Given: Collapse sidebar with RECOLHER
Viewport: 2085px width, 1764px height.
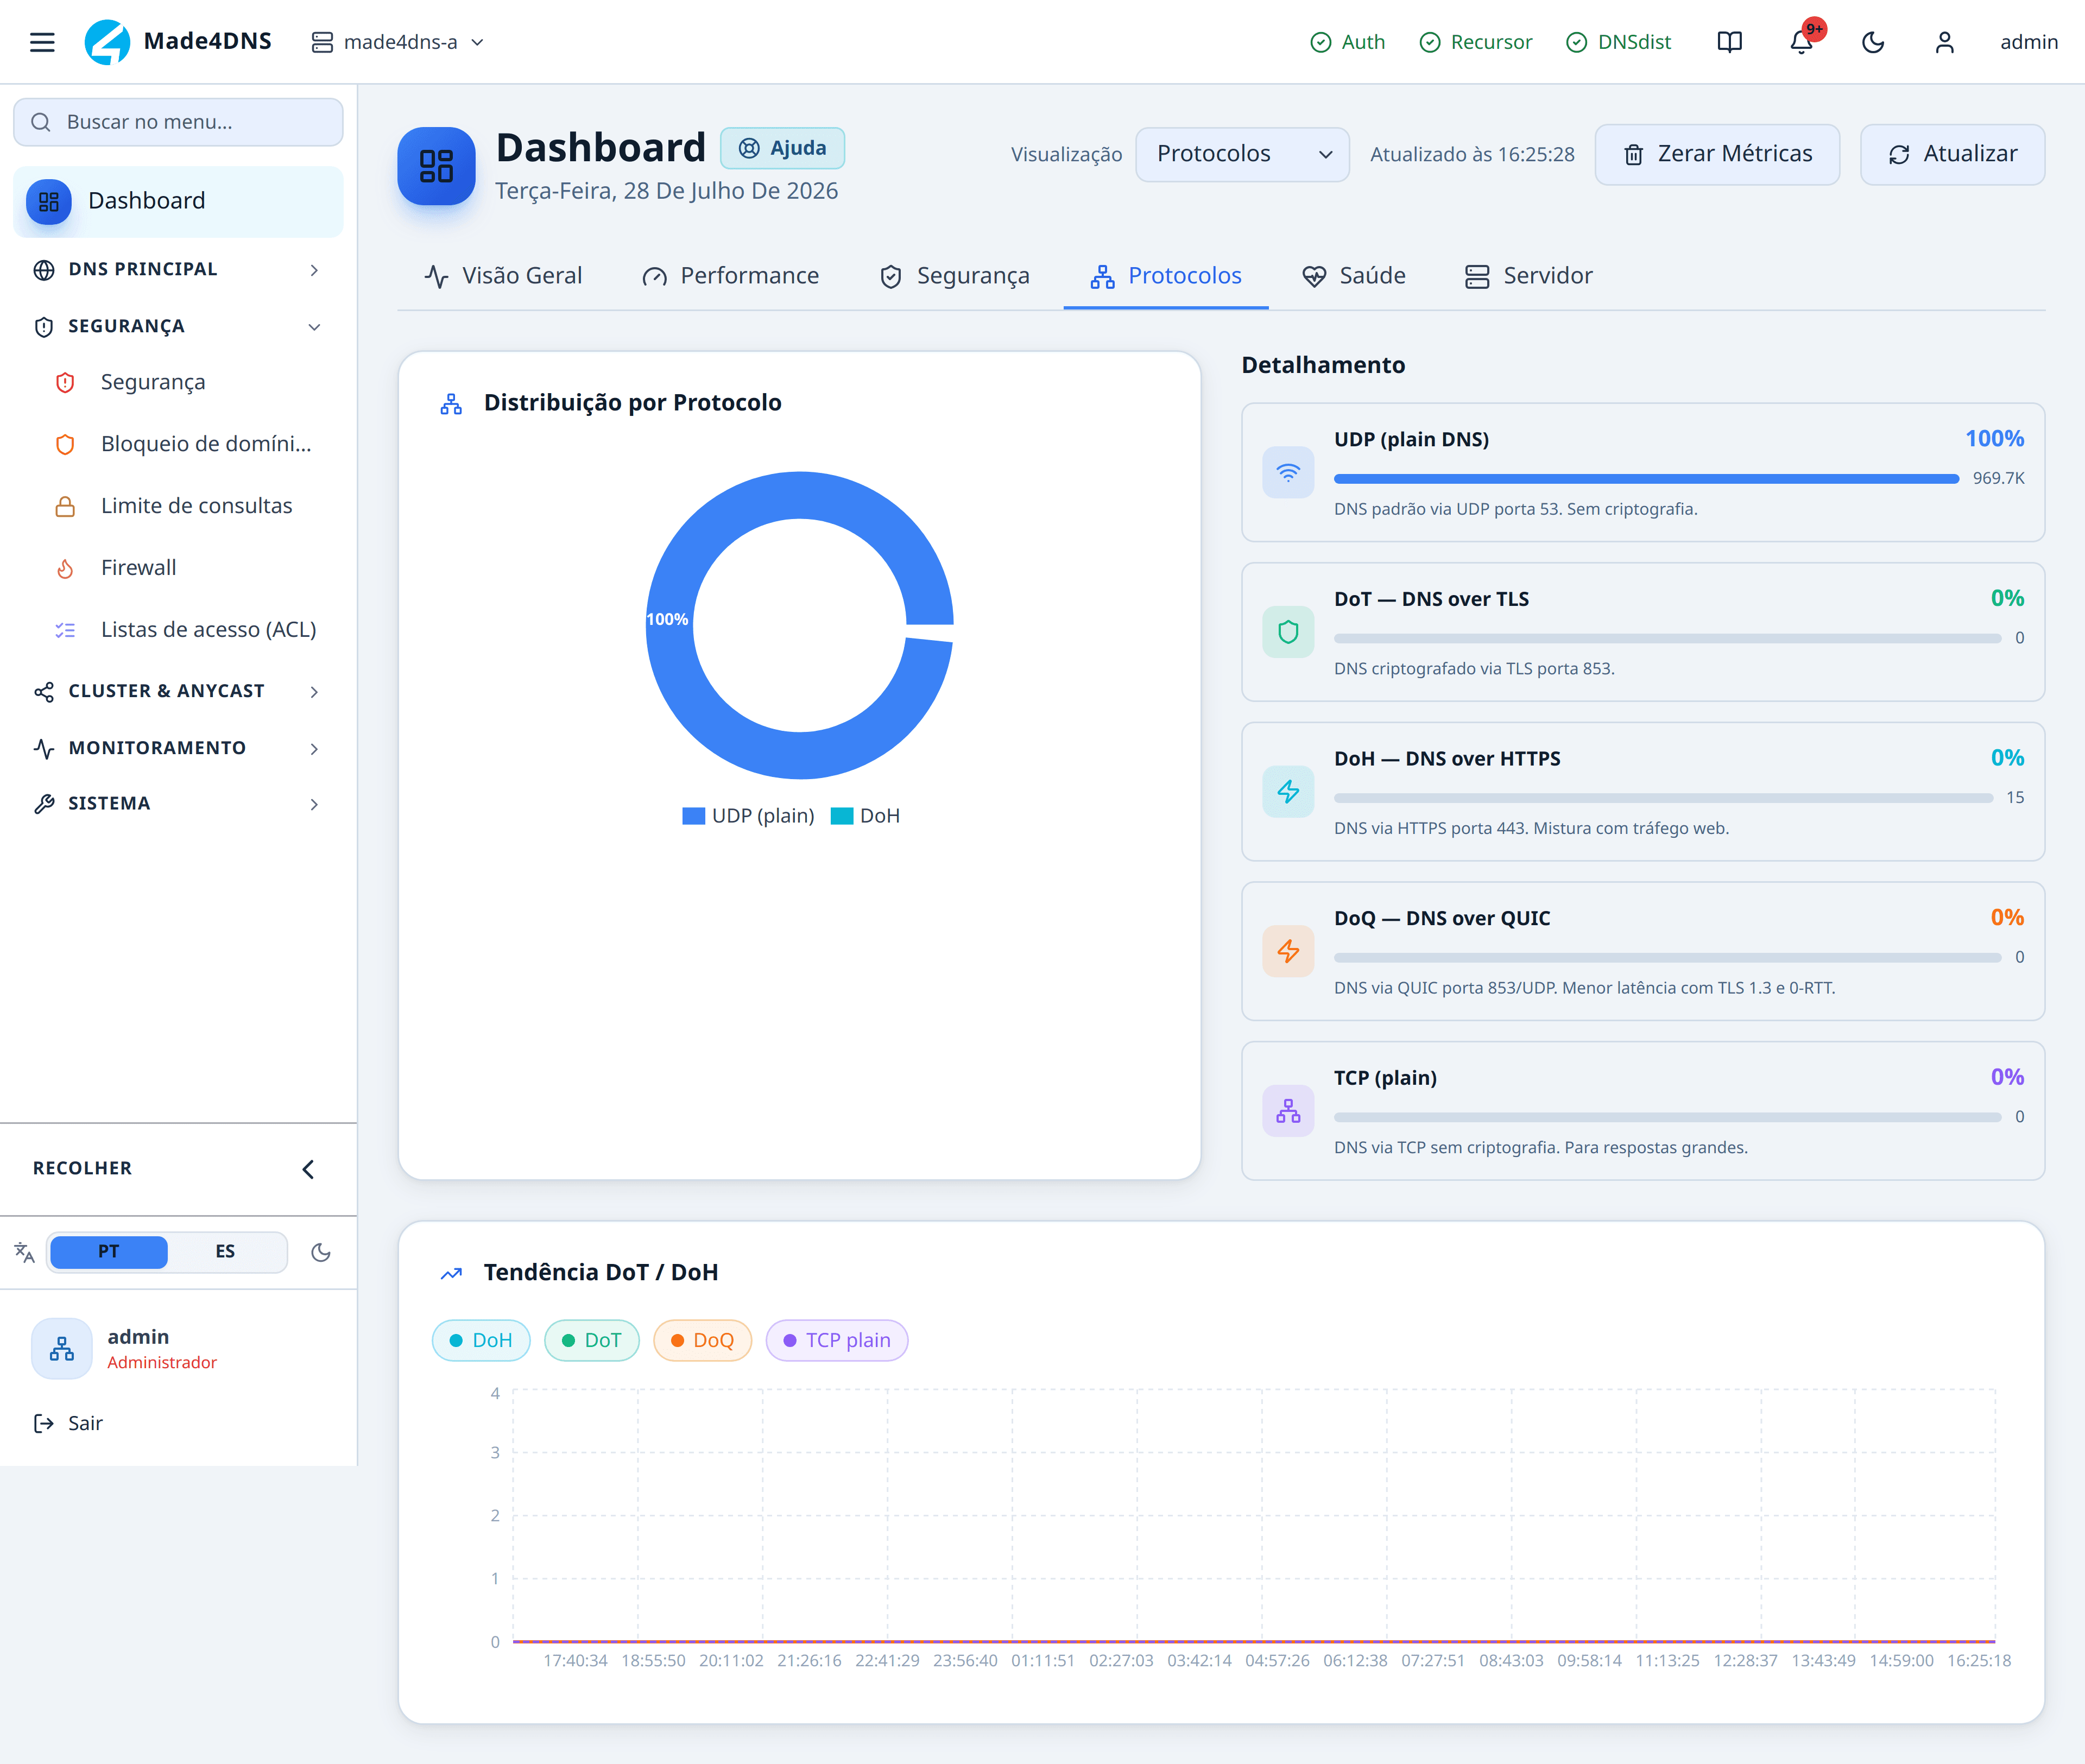Looking at the screenshot, I should [x=178, y=1169].
